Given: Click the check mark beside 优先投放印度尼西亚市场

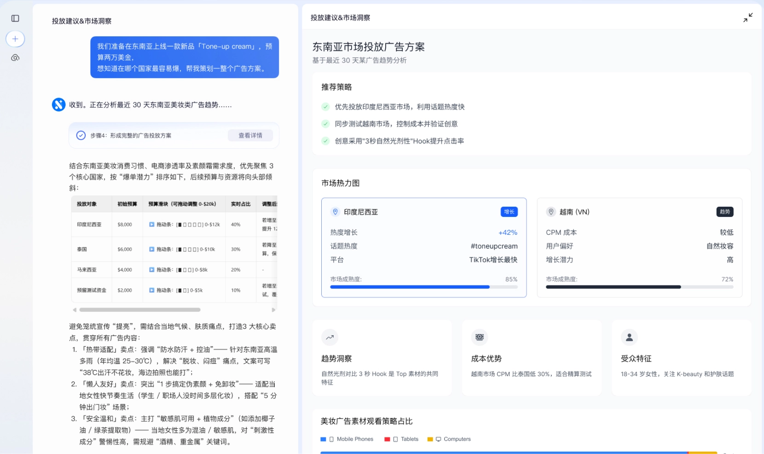Looking at the screenshot, I should 325,107.
